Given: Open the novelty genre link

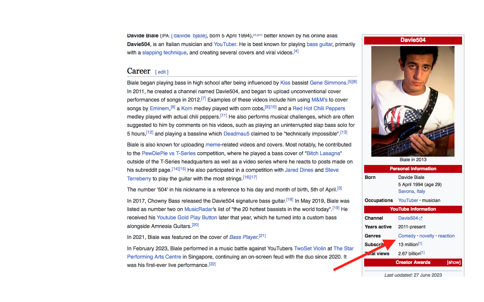Looking at the screenshot, I should 427,236.
